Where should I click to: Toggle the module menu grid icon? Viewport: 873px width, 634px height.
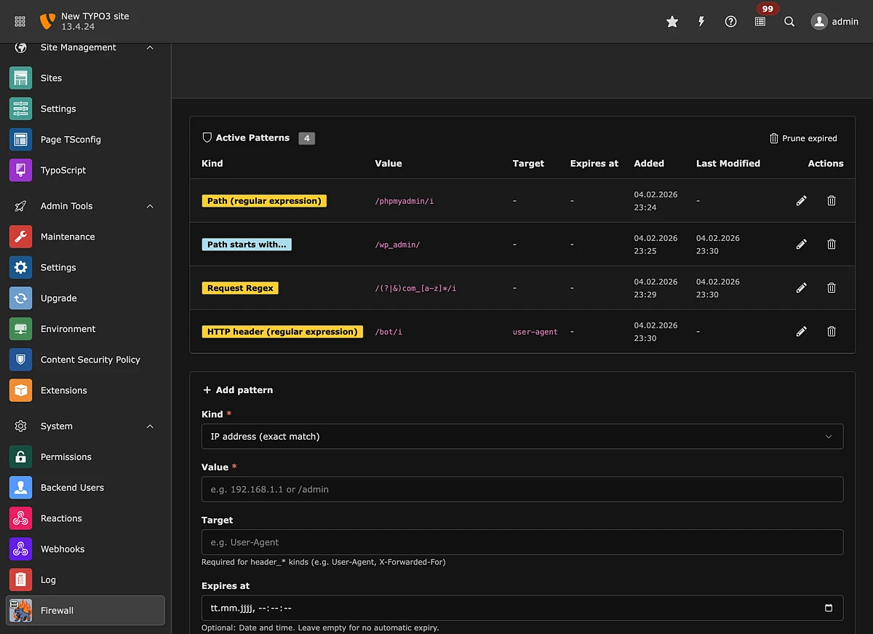[x=20, y=22]
